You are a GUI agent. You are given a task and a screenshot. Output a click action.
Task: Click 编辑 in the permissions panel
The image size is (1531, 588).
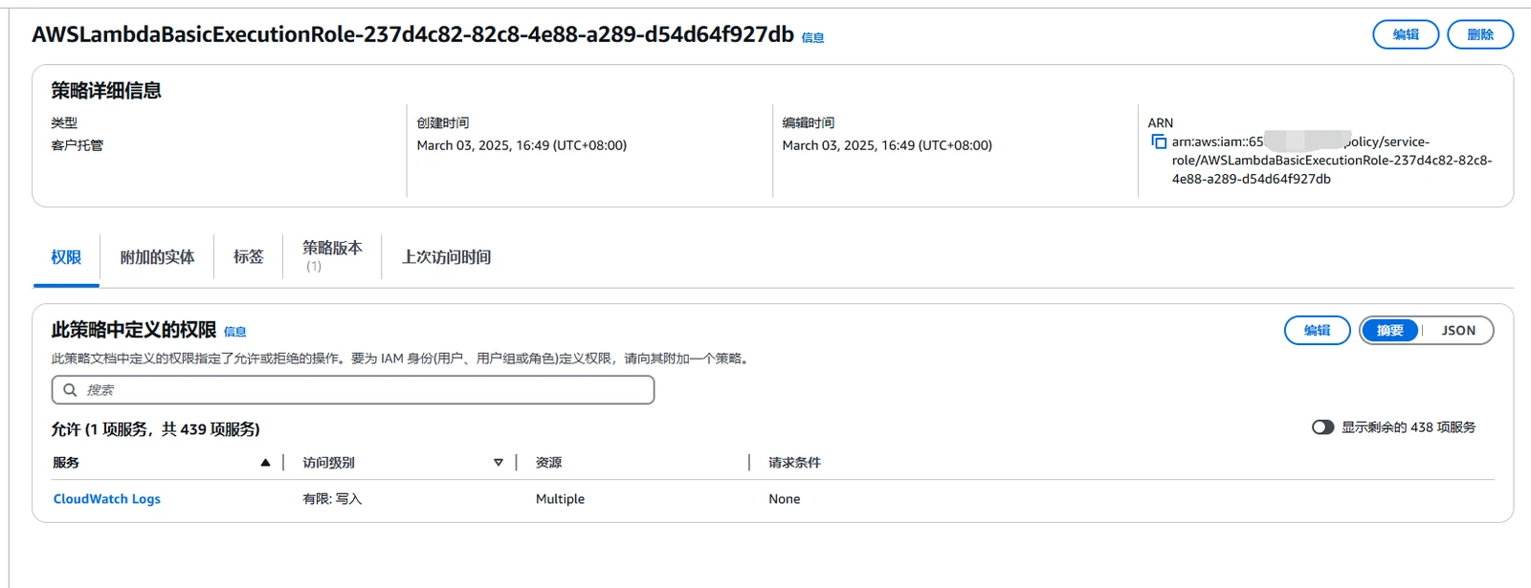pyautogui.click(x=1317, y=331)
